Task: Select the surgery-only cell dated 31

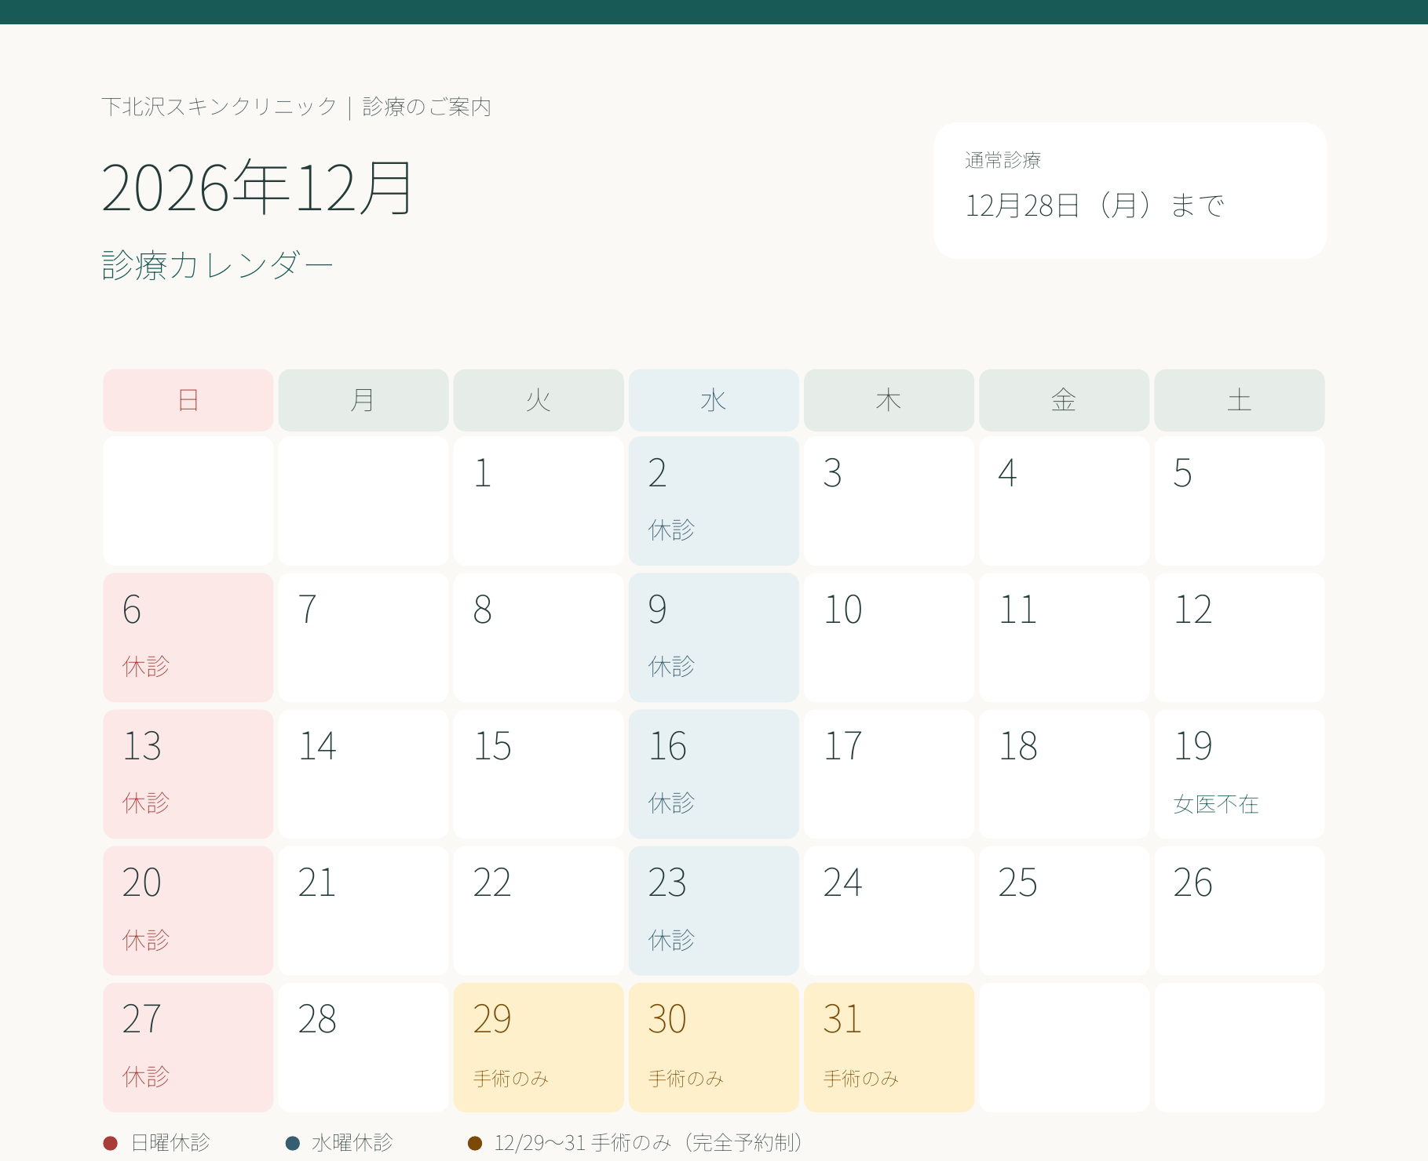Action: pos(889,1047)
